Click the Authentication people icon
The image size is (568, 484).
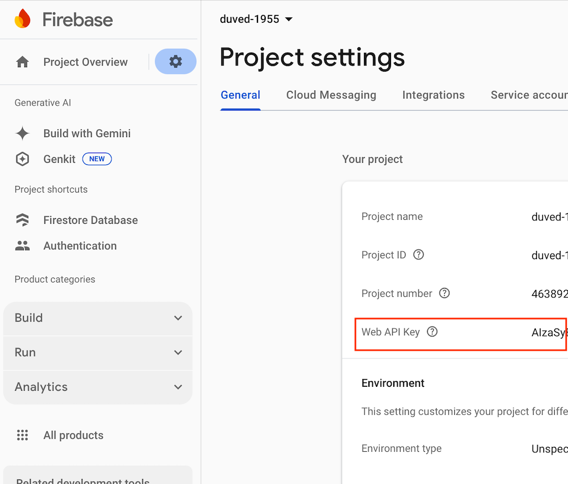click(x=22, y=246)
